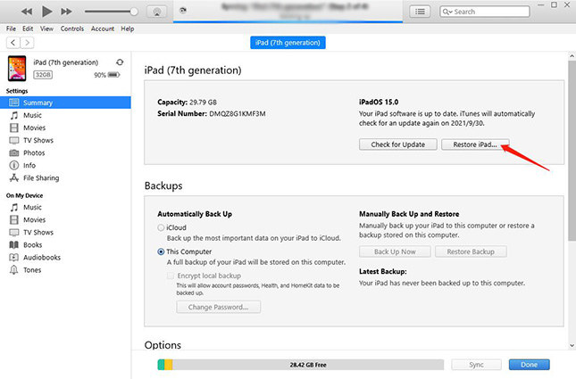
Task: Open the list view button near search
Action: click(x=420, y=12)
